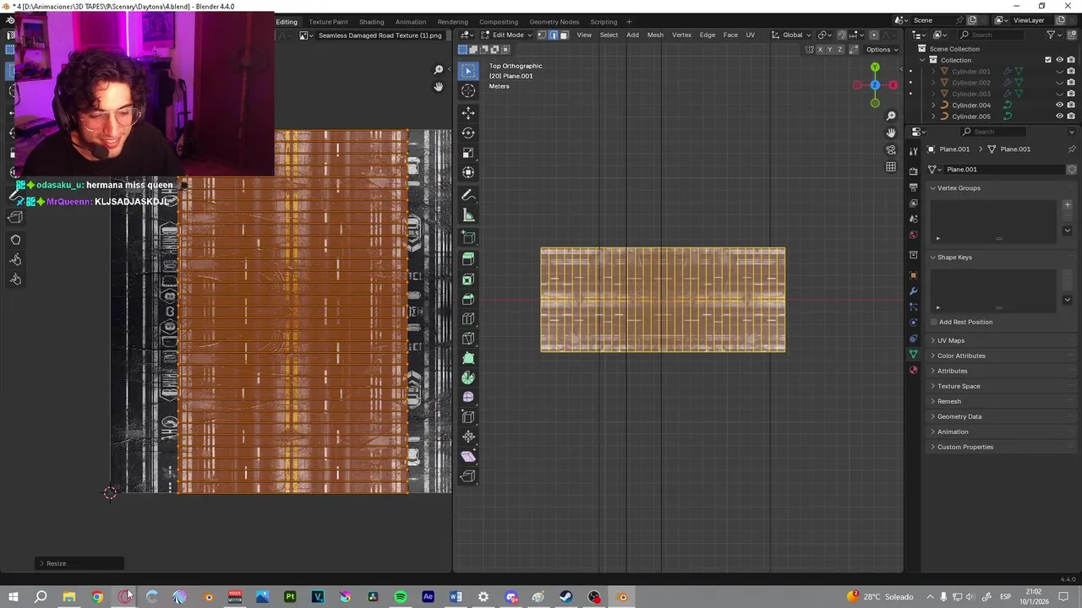This screenshot has height=608, width=1082.
Task: Open the Vertex menu in viewport header
Action: [681, 35]
